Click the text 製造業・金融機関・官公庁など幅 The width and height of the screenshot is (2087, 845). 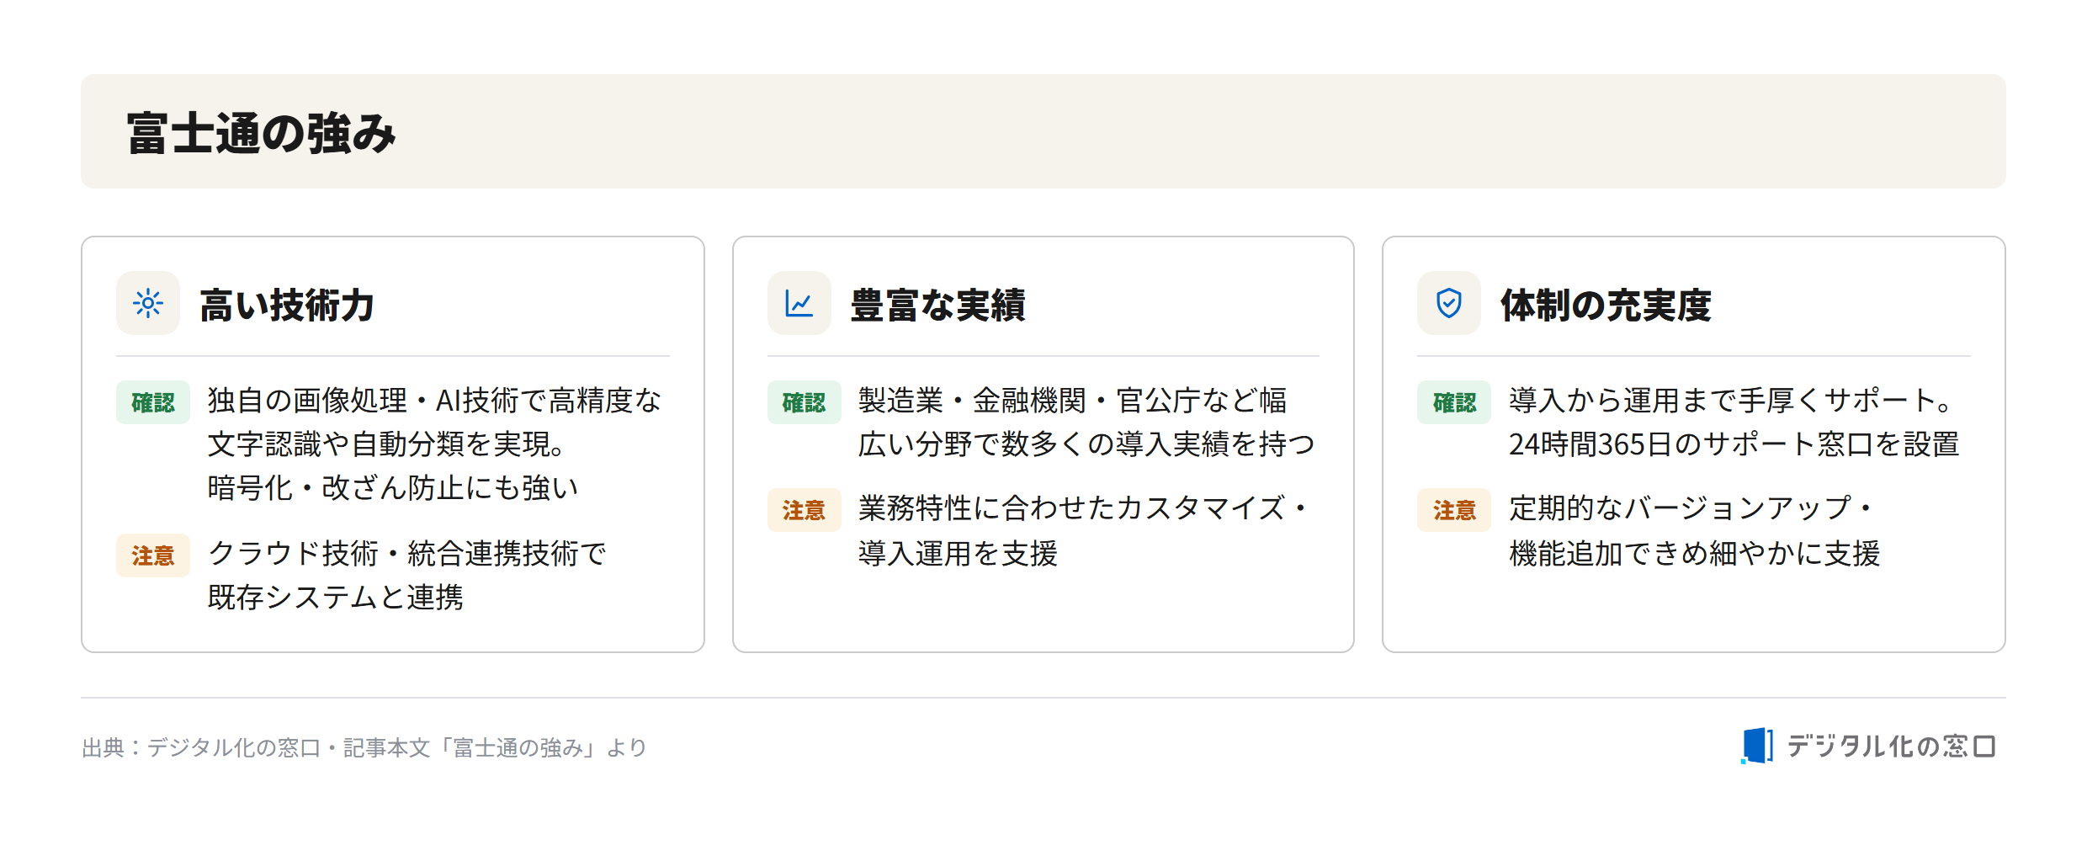coord(1073,400)
